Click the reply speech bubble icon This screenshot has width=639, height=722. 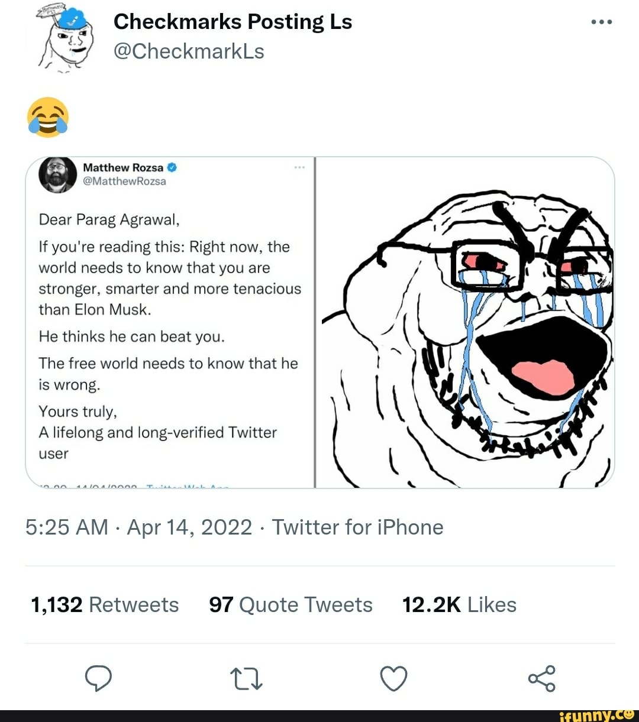(98, 678)
